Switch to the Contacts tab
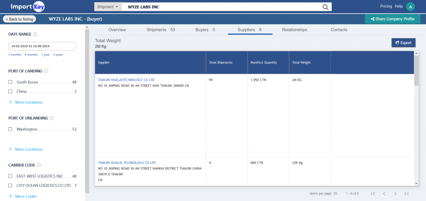This screenshot has width=426, height=201. [339, 30]
